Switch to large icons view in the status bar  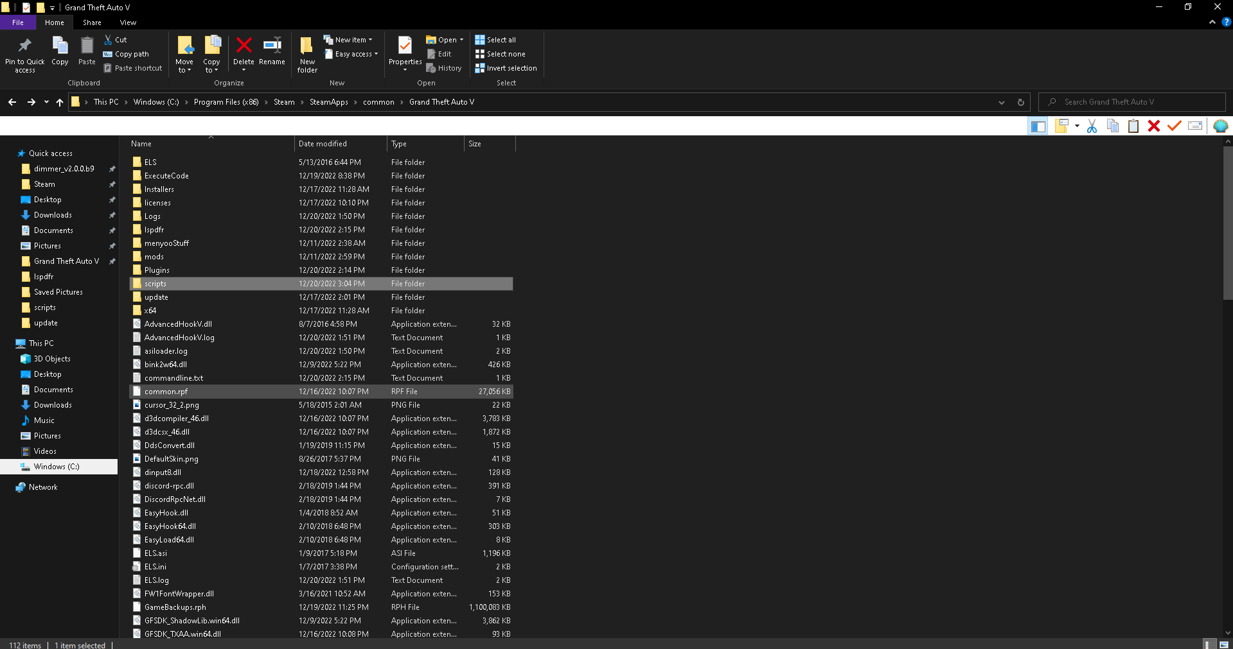point(1223,645)
